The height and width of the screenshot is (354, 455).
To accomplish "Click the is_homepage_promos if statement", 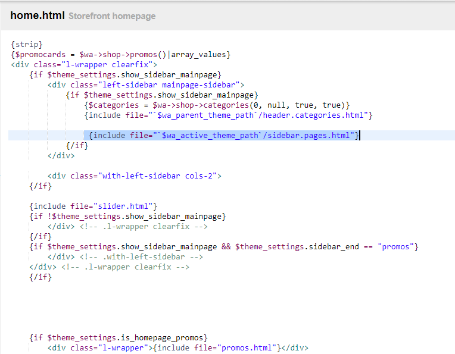I will pos(118,337).
